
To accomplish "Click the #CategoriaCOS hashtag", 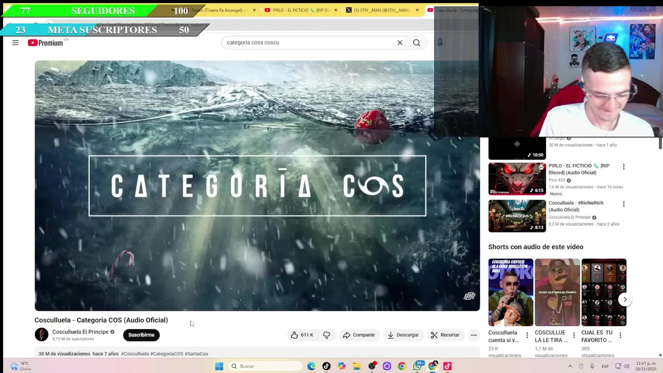I will (167, 354).
